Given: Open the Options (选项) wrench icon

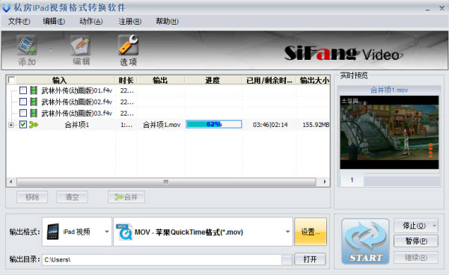Looking at the screenshot, I should [x=128, y=45].
